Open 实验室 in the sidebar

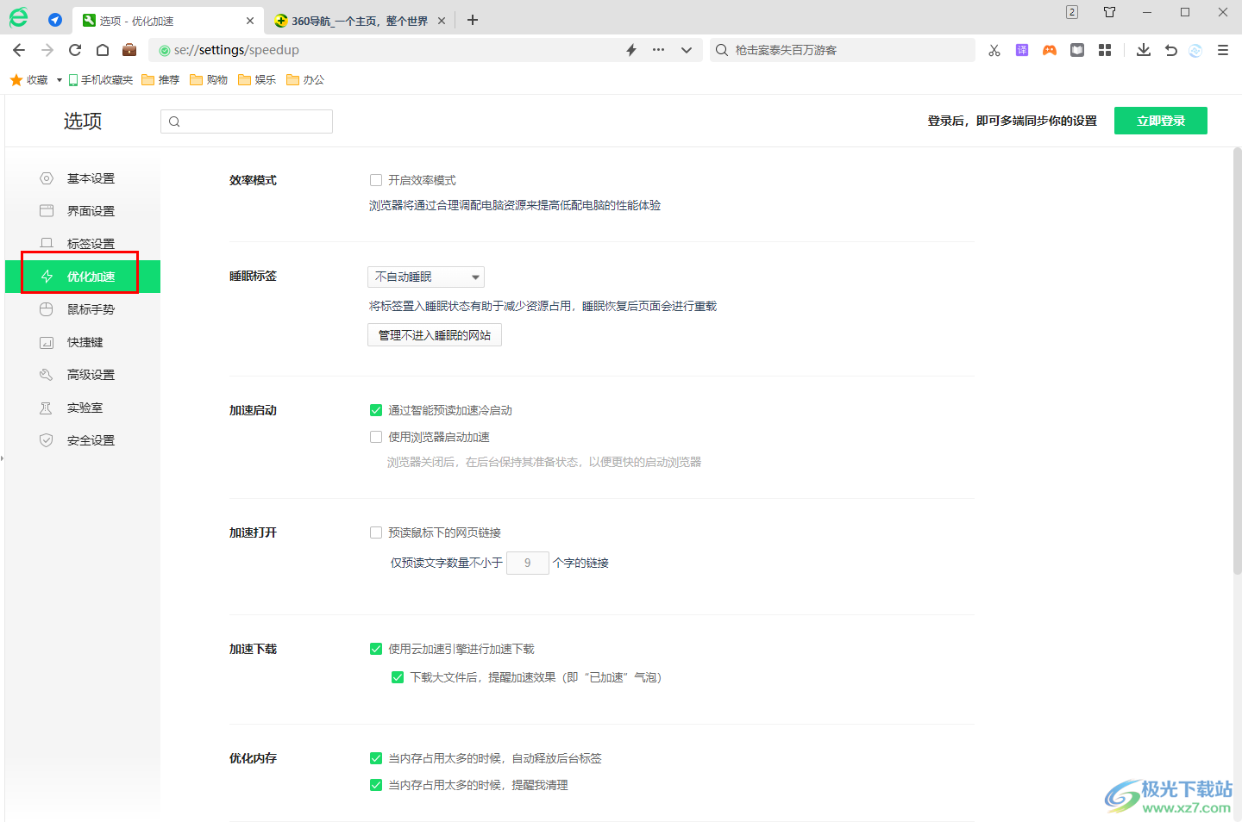(83, 408)
